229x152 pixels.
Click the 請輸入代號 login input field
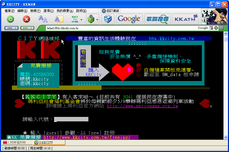pyautogui.click(x=71, y=119)
